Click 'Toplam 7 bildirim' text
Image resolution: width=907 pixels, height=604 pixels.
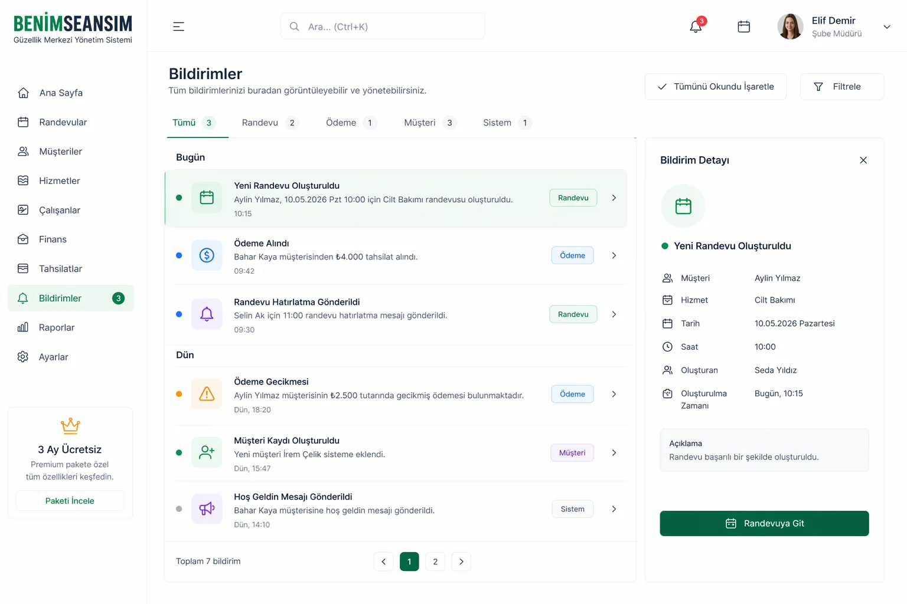(208, 562)
